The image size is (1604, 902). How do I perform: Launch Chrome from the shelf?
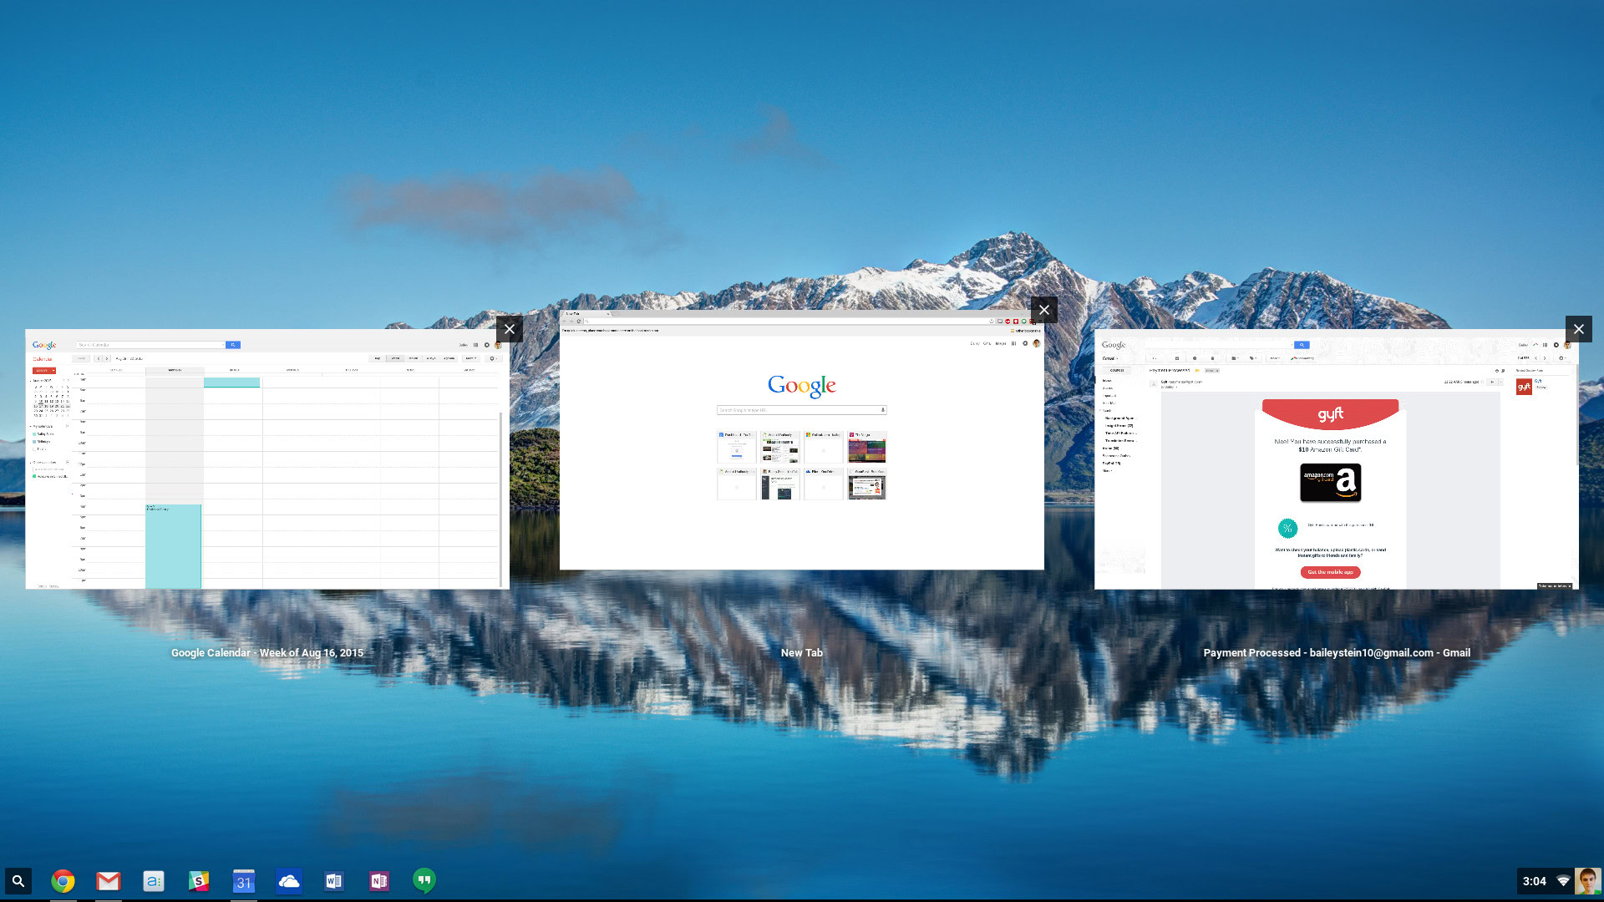[63, 881]
